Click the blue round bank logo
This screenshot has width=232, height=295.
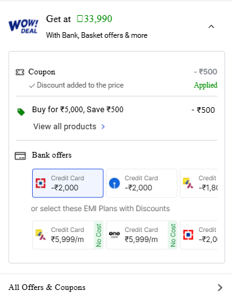click(x=114, y=183)
